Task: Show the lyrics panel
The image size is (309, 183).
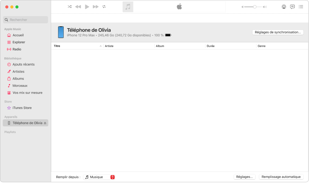Action: (292, 7)
